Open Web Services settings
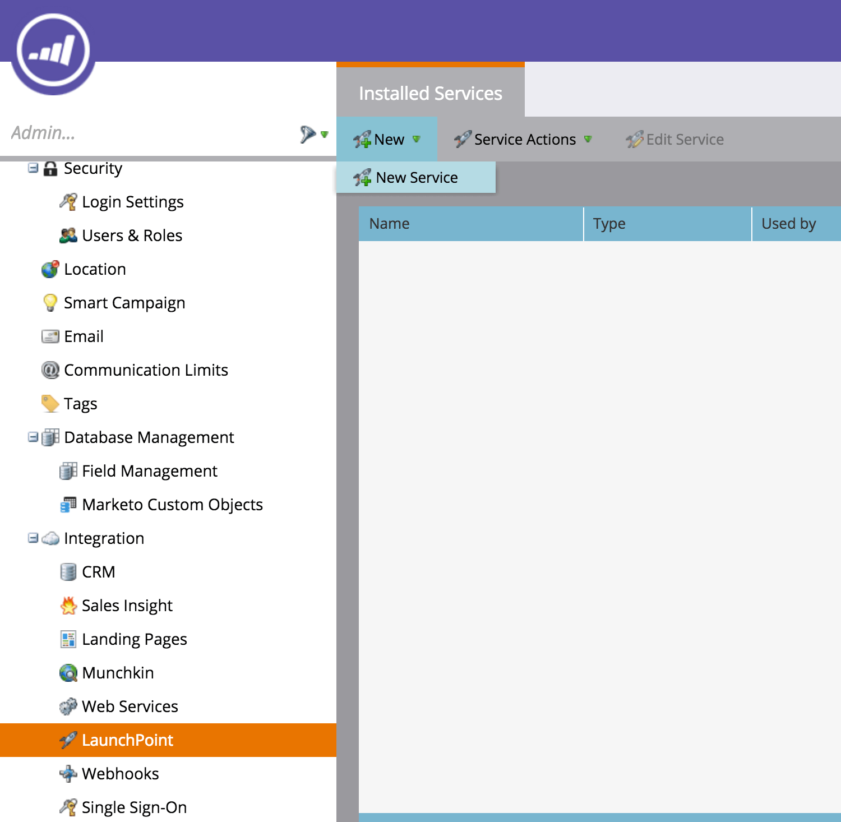The image size is (841, 822). 130,706
